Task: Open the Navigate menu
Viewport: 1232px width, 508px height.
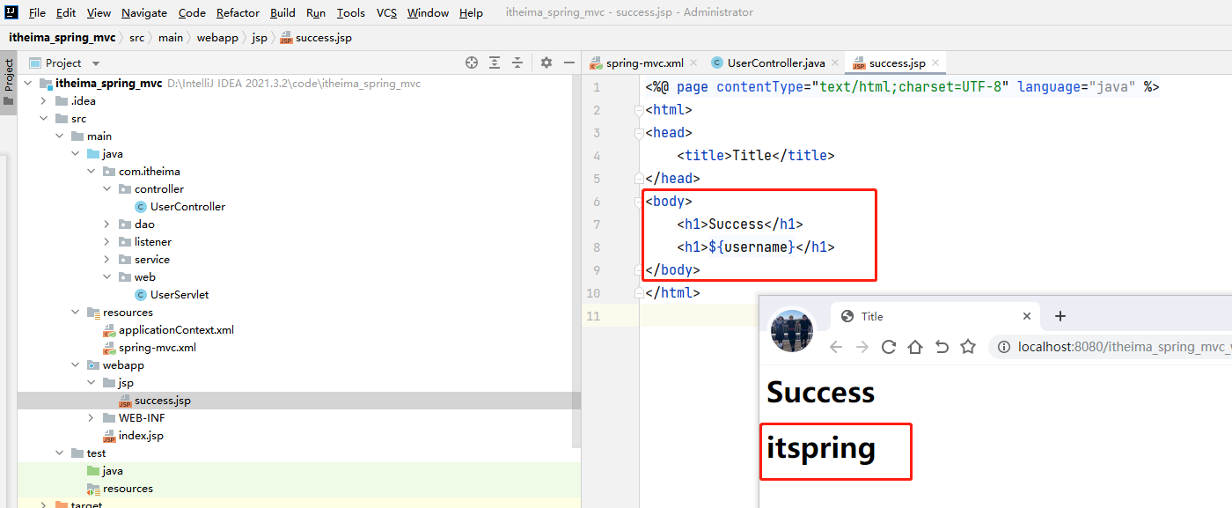Action: pos(144,12)
